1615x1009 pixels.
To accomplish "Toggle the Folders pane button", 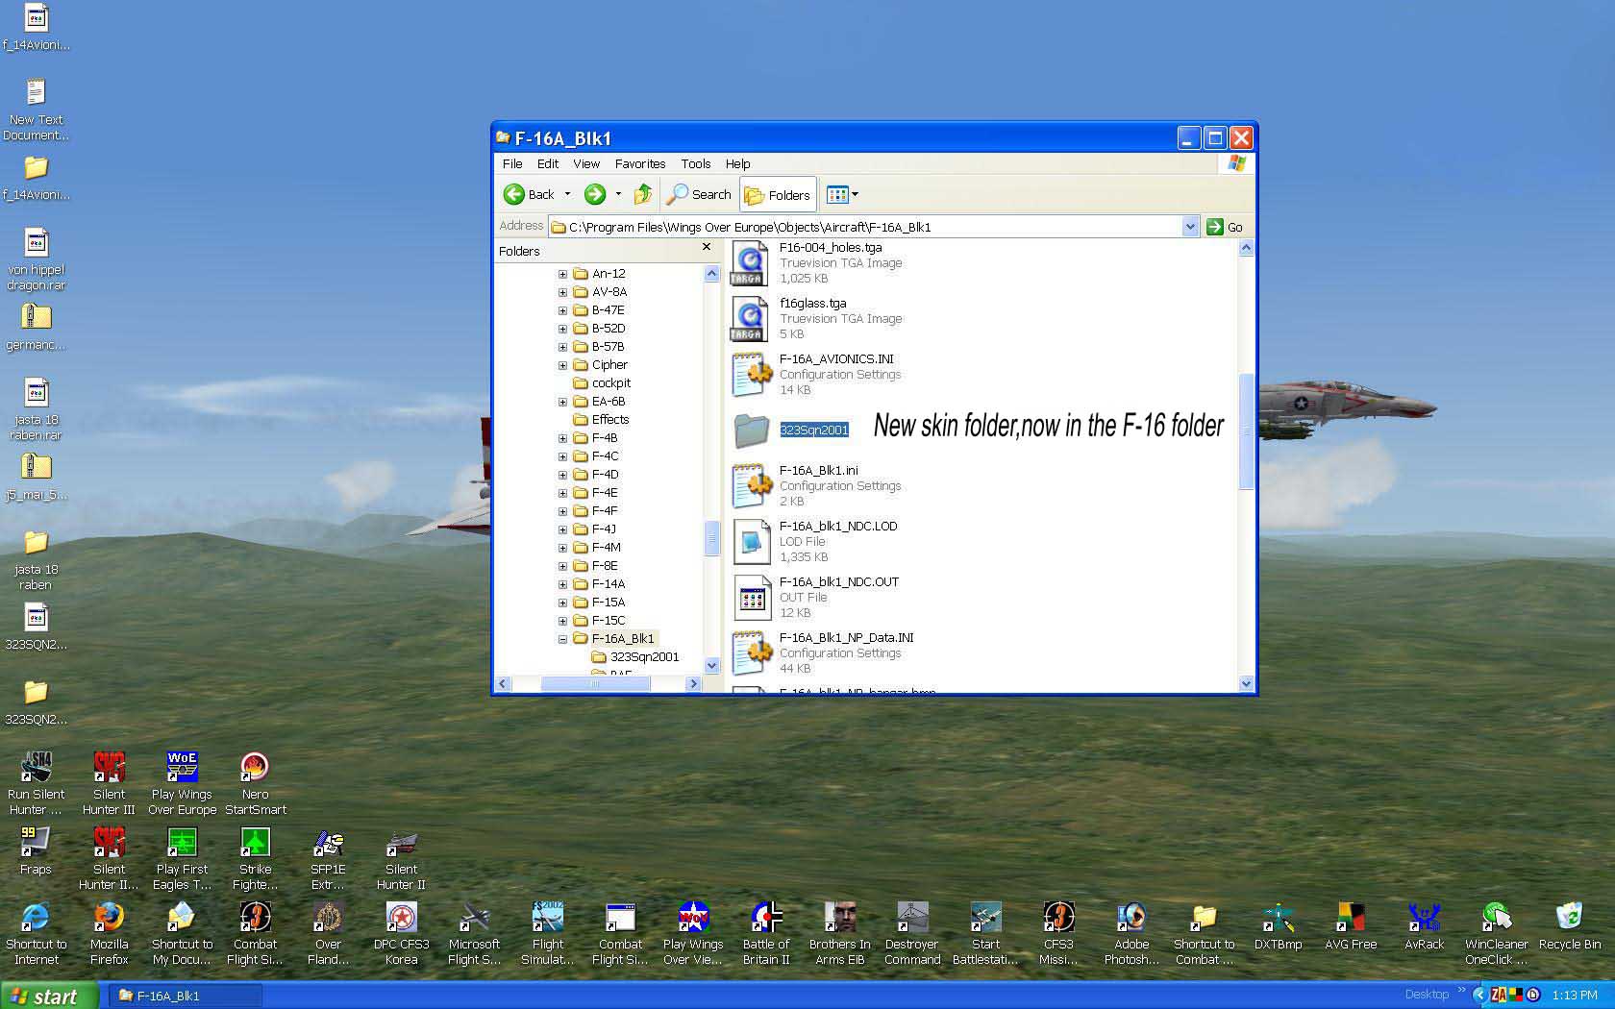I will 778,195.
